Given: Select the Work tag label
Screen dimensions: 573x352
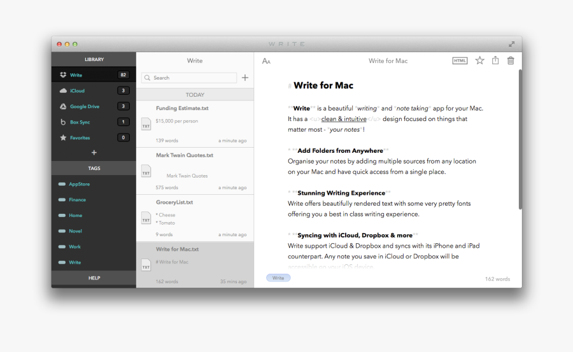Looking at the screenshot, I should 74,247.
